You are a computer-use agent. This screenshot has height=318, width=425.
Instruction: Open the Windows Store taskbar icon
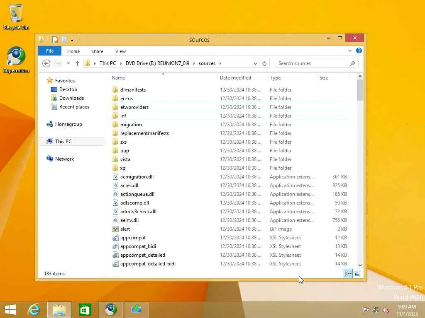click(85, 310)
